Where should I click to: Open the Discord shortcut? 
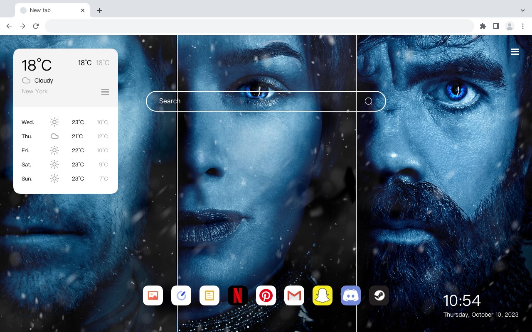click(351, 295)
